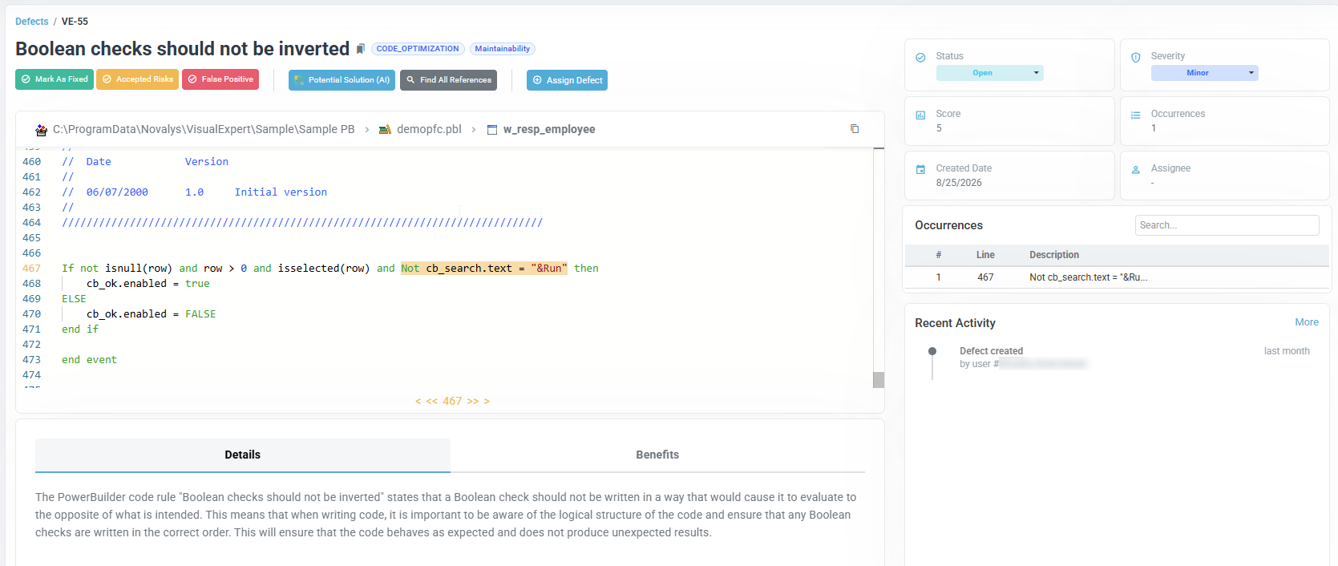Click the Sample PB project icon in the path

point(41,130)
